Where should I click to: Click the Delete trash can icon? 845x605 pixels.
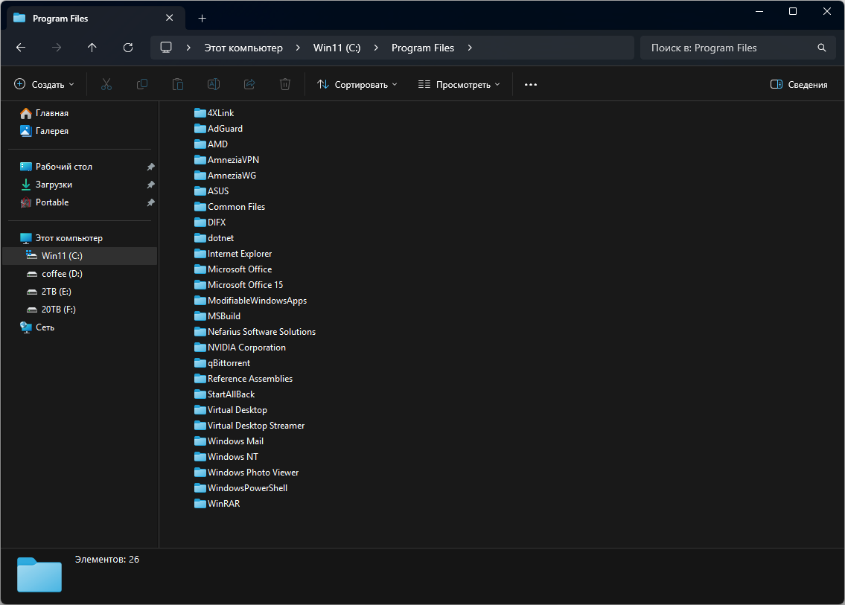(x=285, y=84)
